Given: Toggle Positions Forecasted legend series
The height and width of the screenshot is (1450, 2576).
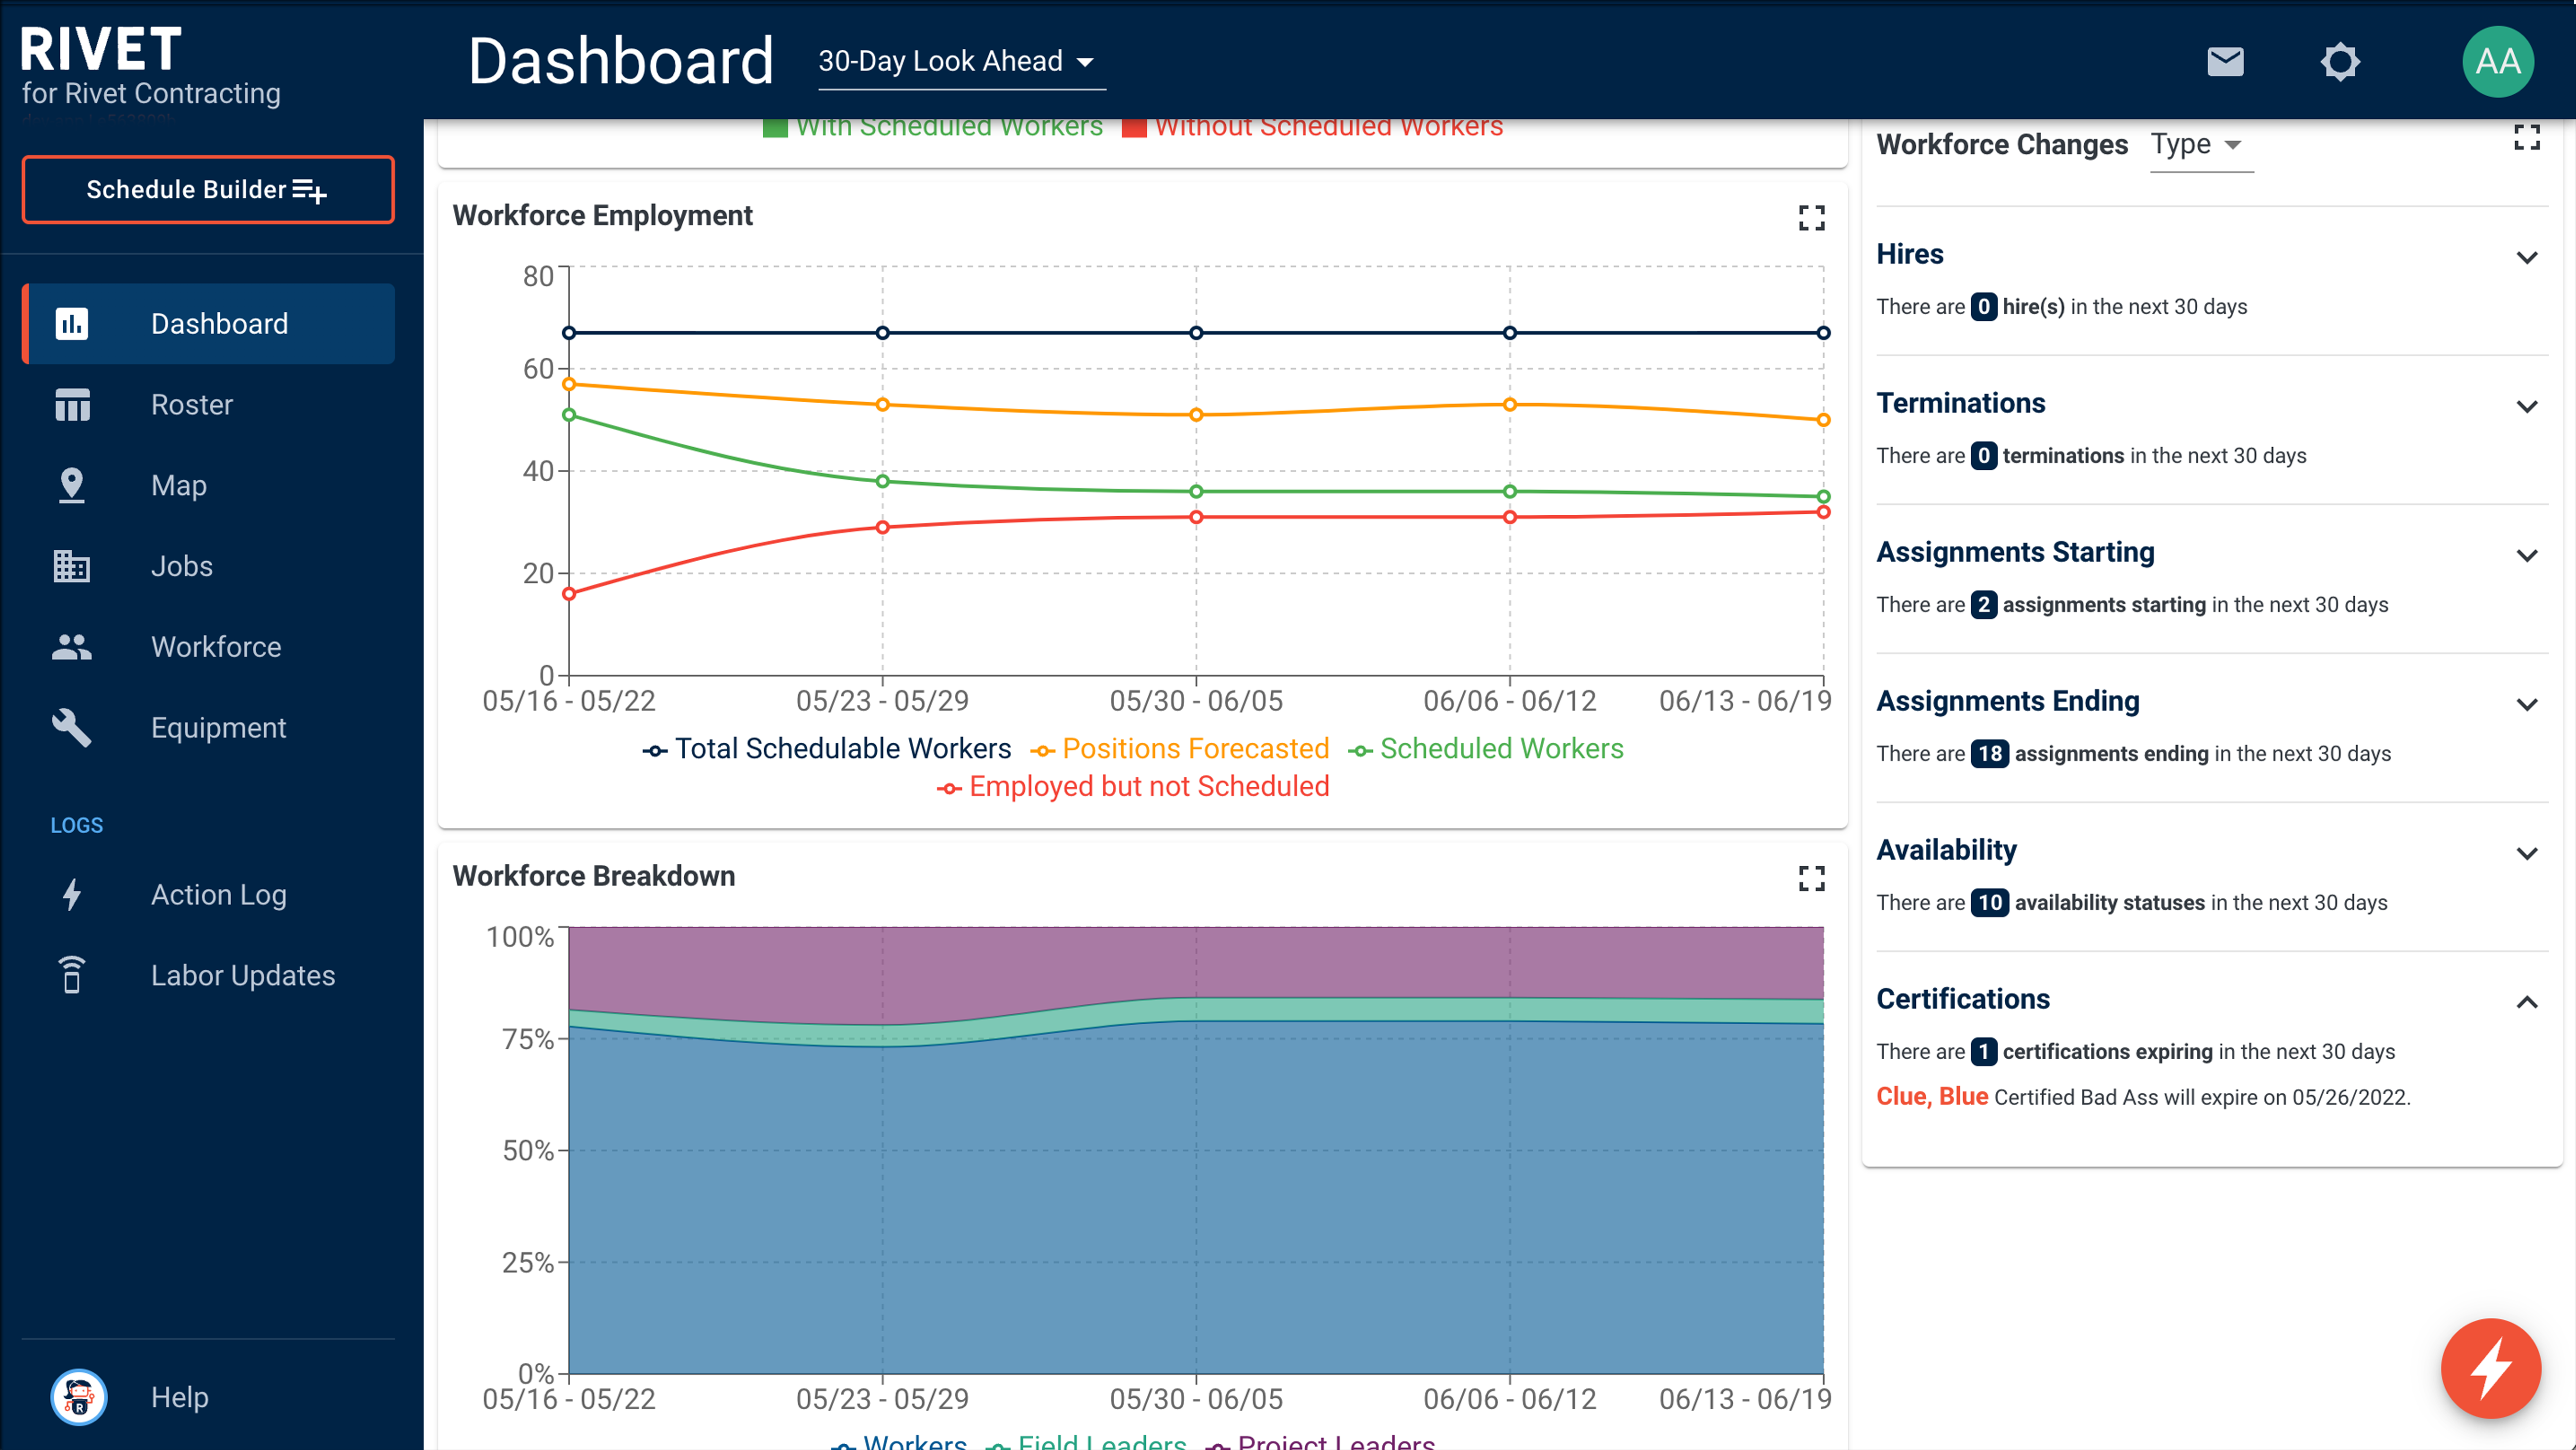Looking at the screenshot, I should coord(1179,749).
